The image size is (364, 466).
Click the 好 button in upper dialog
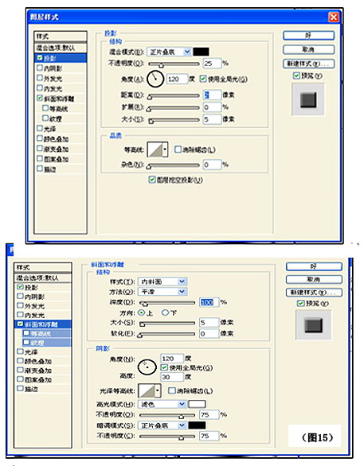tap(308, 36)
